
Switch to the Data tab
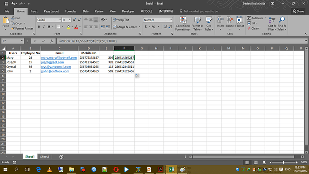pos(86,11)
